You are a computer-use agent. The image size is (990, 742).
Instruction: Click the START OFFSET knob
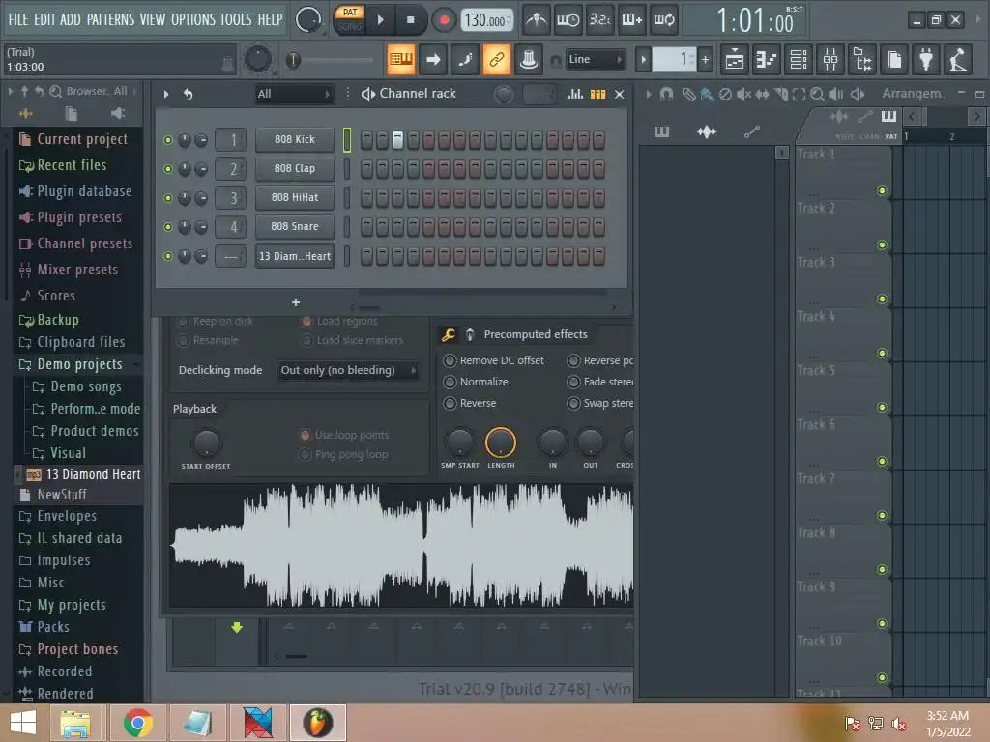point(206,443)
